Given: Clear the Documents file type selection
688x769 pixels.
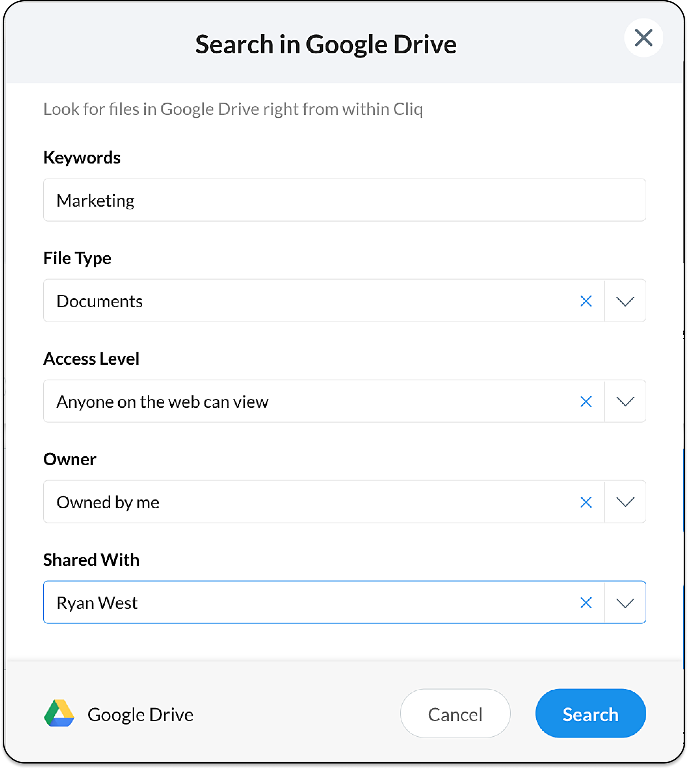Looking at the screenshot, I should pos(585,301).
